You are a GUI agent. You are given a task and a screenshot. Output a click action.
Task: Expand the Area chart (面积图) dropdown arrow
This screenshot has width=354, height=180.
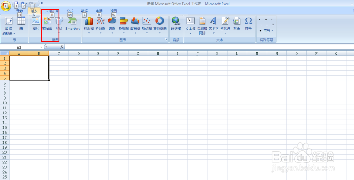click(135, 33)
